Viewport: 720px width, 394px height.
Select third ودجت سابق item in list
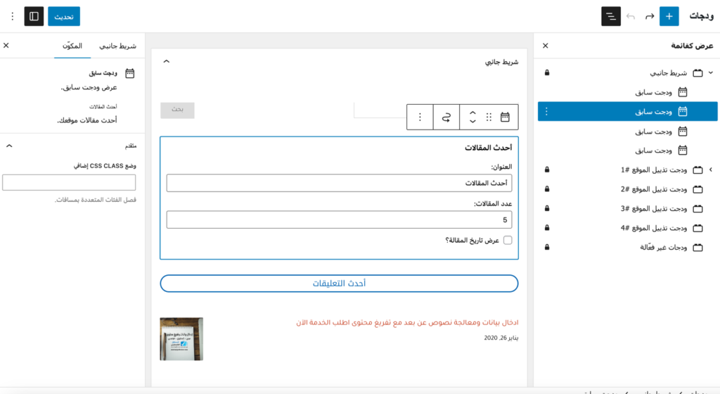coord(627,132)
